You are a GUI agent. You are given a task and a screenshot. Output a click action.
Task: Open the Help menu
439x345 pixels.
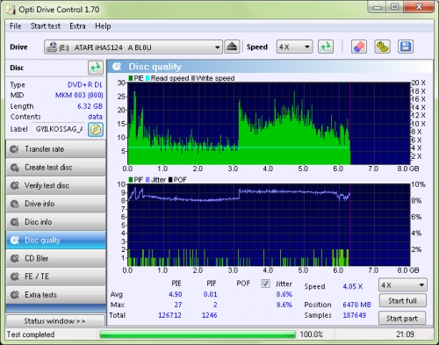(x=103, y=26)
